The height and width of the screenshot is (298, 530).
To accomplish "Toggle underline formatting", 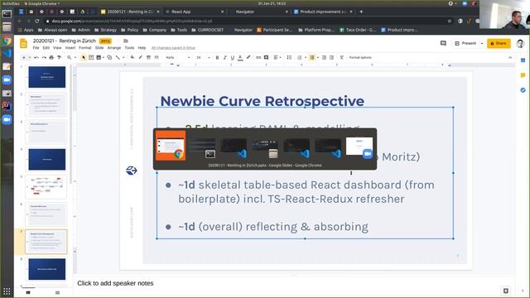I will (x=233, y=57).
